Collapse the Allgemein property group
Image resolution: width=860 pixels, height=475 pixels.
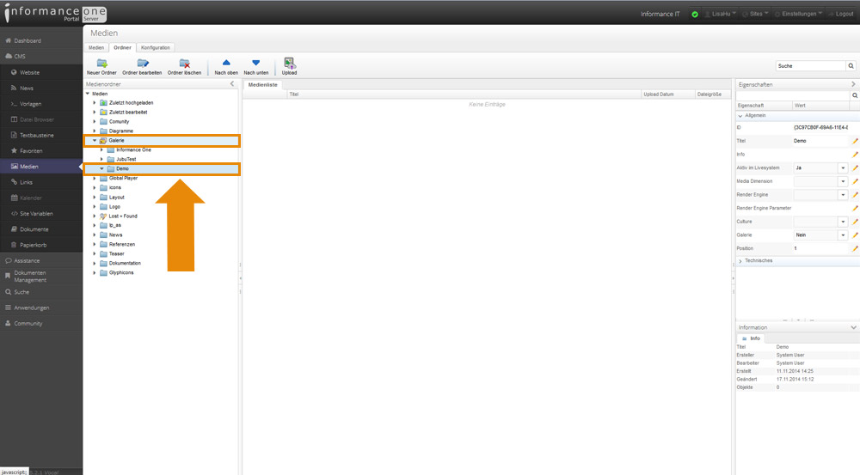740,116
